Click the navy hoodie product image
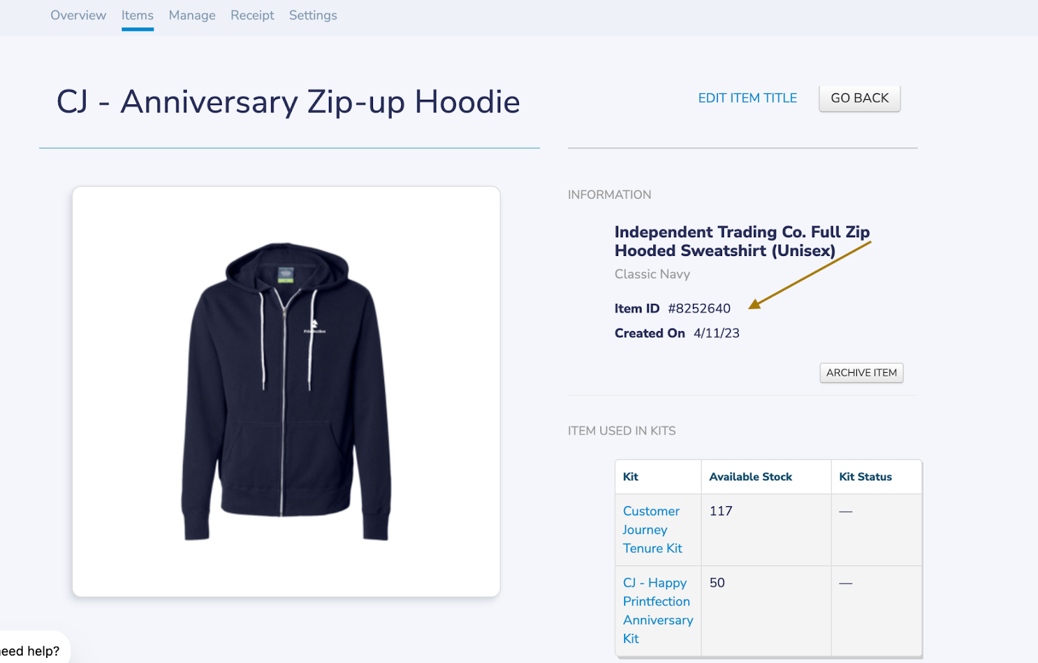This screenshot has height=663, width=1038. [286, 391]
